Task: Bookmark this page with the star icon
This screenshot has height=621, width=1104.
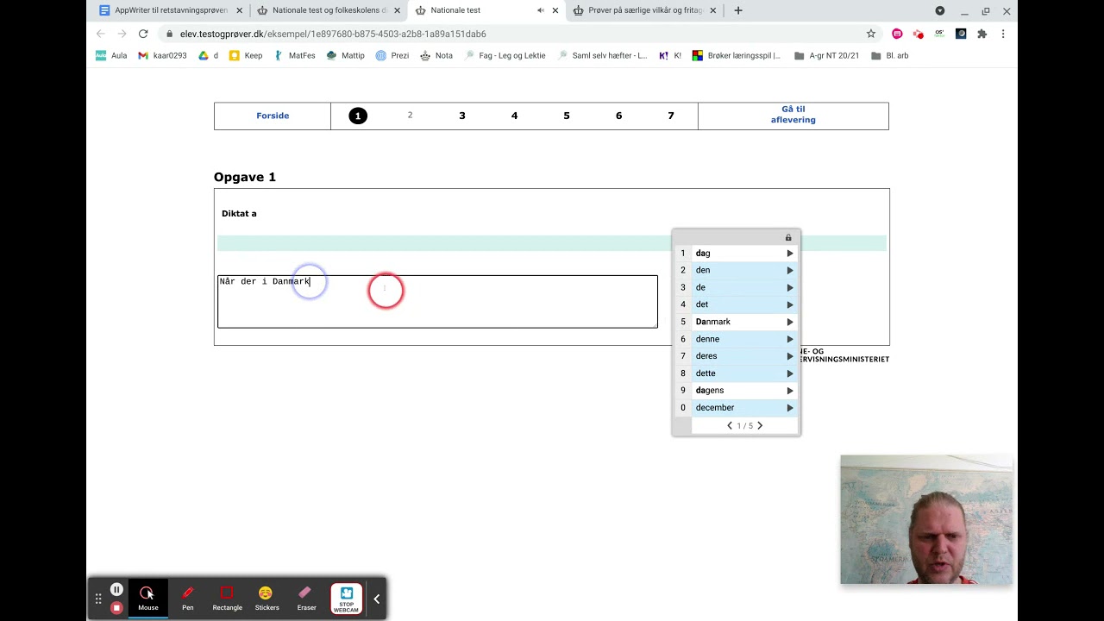Action: point(871,34)
